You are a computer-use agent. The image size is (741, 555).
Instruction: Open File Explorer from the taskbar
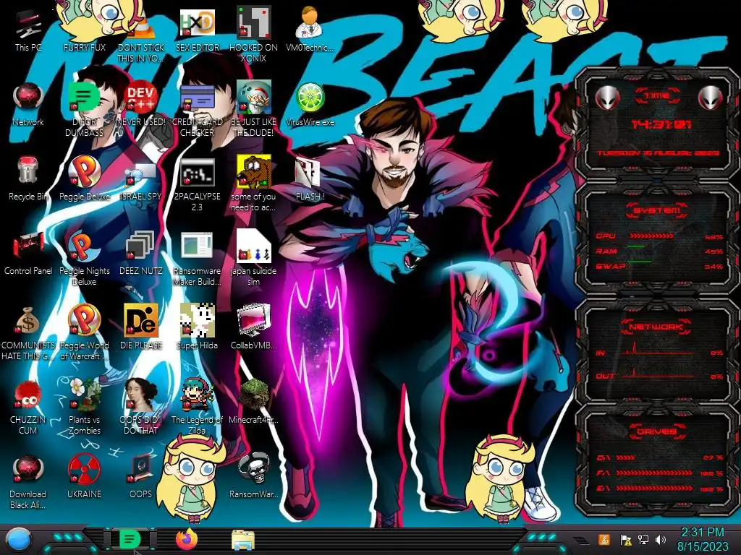(243, 540)
